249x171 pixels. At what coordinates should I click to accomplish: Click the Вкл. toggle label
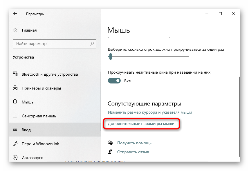coord(128,81)
